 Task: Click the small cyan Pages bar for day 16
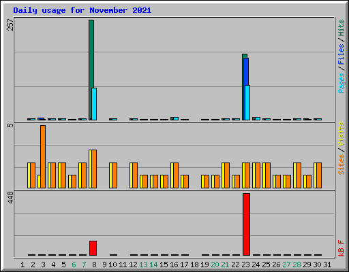click(x=176, y=118)
